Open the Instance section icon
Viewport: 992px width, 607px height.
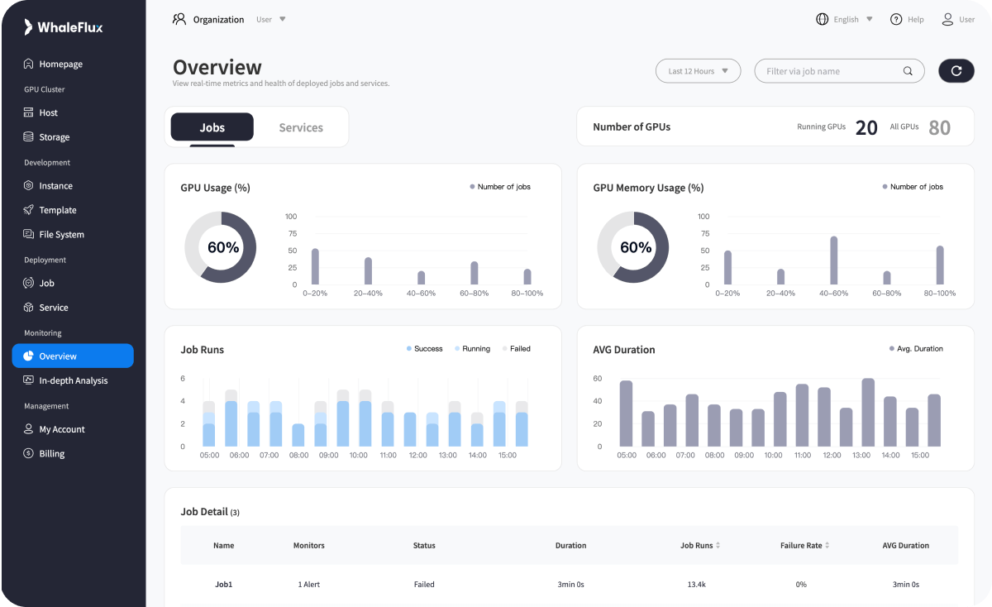pyautogui.click(x=27, y=185)
